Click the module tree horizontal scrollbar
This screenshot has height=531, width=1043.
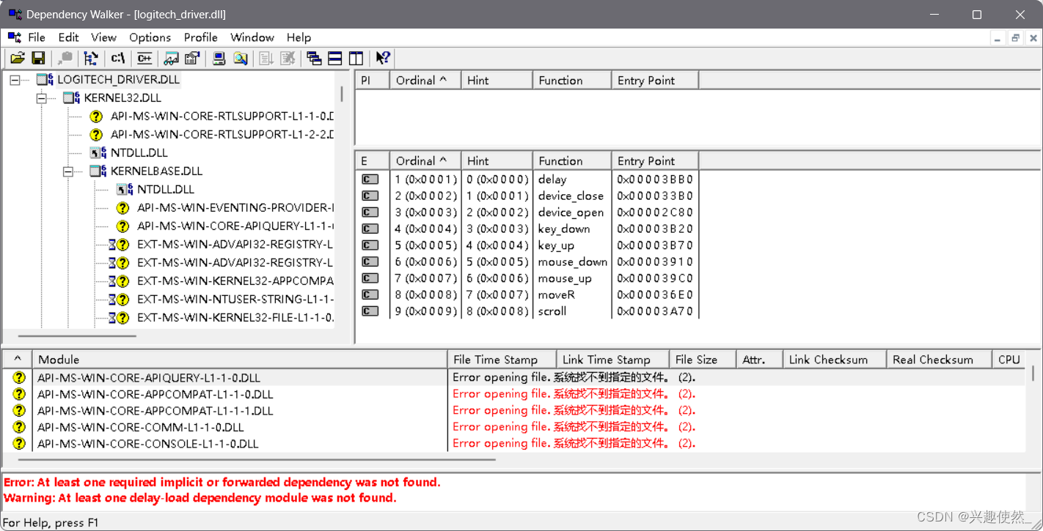coord(77,336)
